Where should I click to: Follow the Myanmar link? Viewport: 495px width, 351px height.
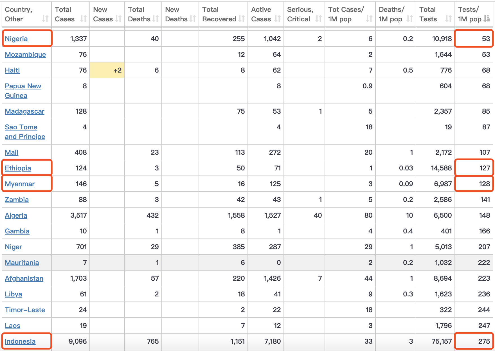pyautogui.click(x=20, y=184)
